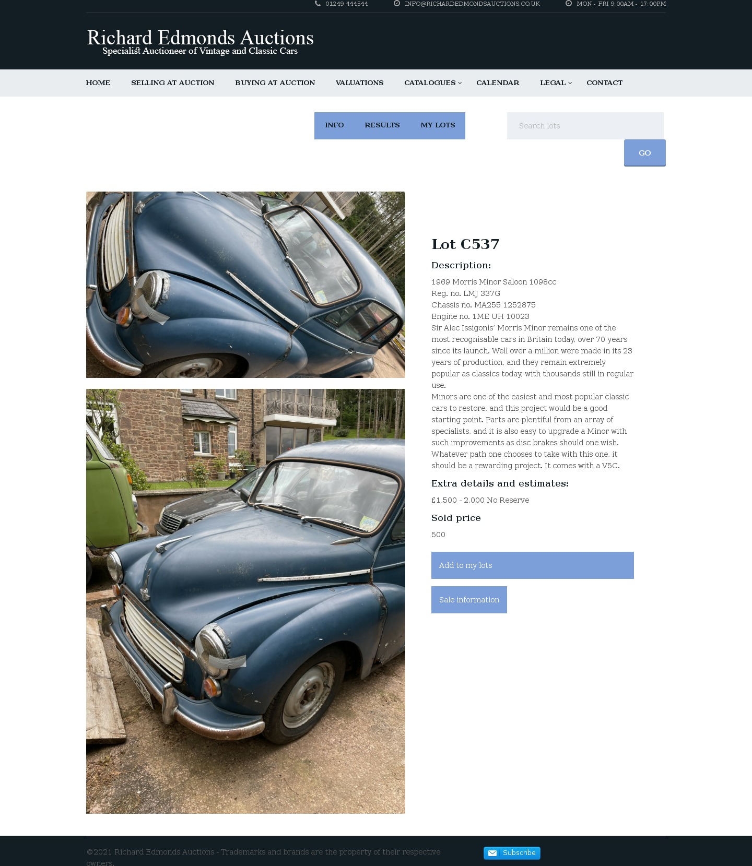The width and height of the screenshot is (752, 866).
Task: Click the clock icon before the email address
Action: (397, 4)
